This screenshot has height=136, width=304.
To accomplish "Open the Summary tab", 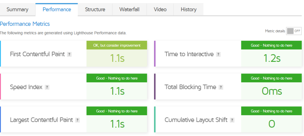I will pyautogui.click(x=17, y=9).
